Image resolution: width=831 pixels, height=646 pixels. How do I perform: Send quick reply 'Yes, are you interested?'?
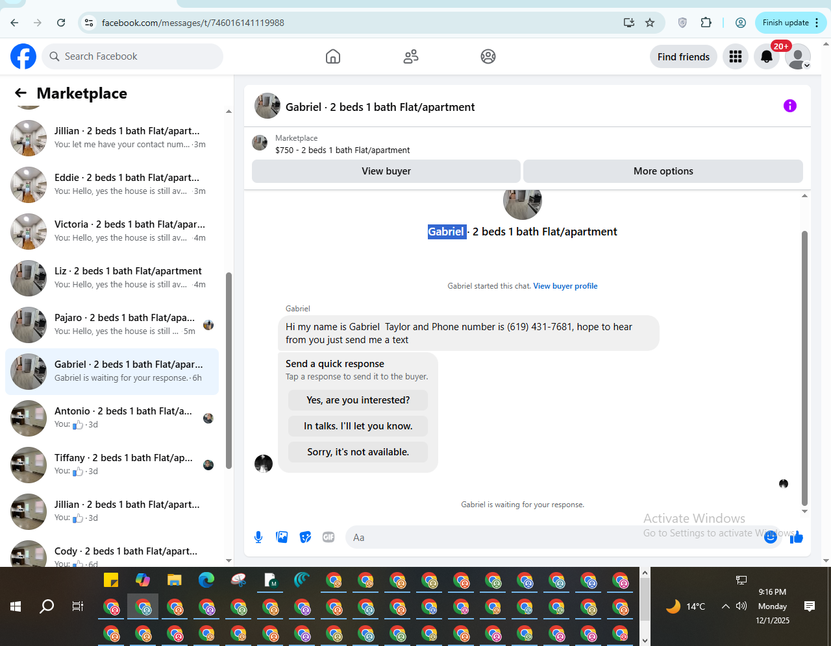[x=358, y=400]
